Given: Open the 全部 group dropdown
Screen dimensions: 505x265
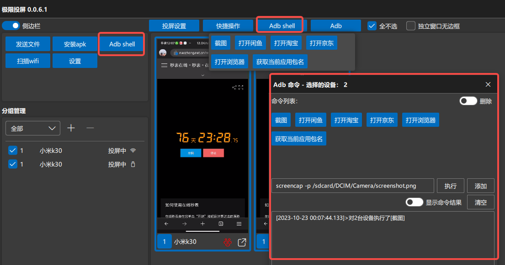Looking at the screenshot, I should pyautogui.click(x=32, y=128).
